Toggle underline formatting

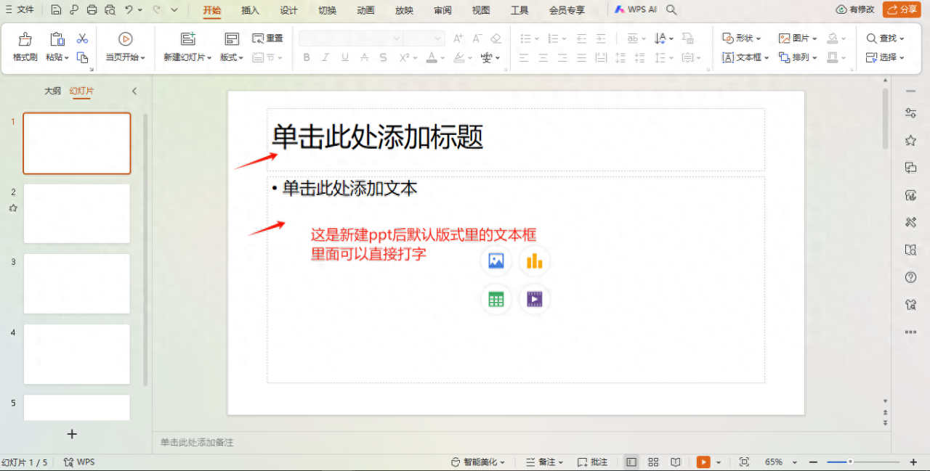(x=344, y=57)
